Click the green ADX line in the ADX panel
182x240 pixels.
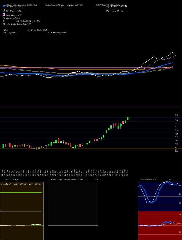tap(21, 192)
